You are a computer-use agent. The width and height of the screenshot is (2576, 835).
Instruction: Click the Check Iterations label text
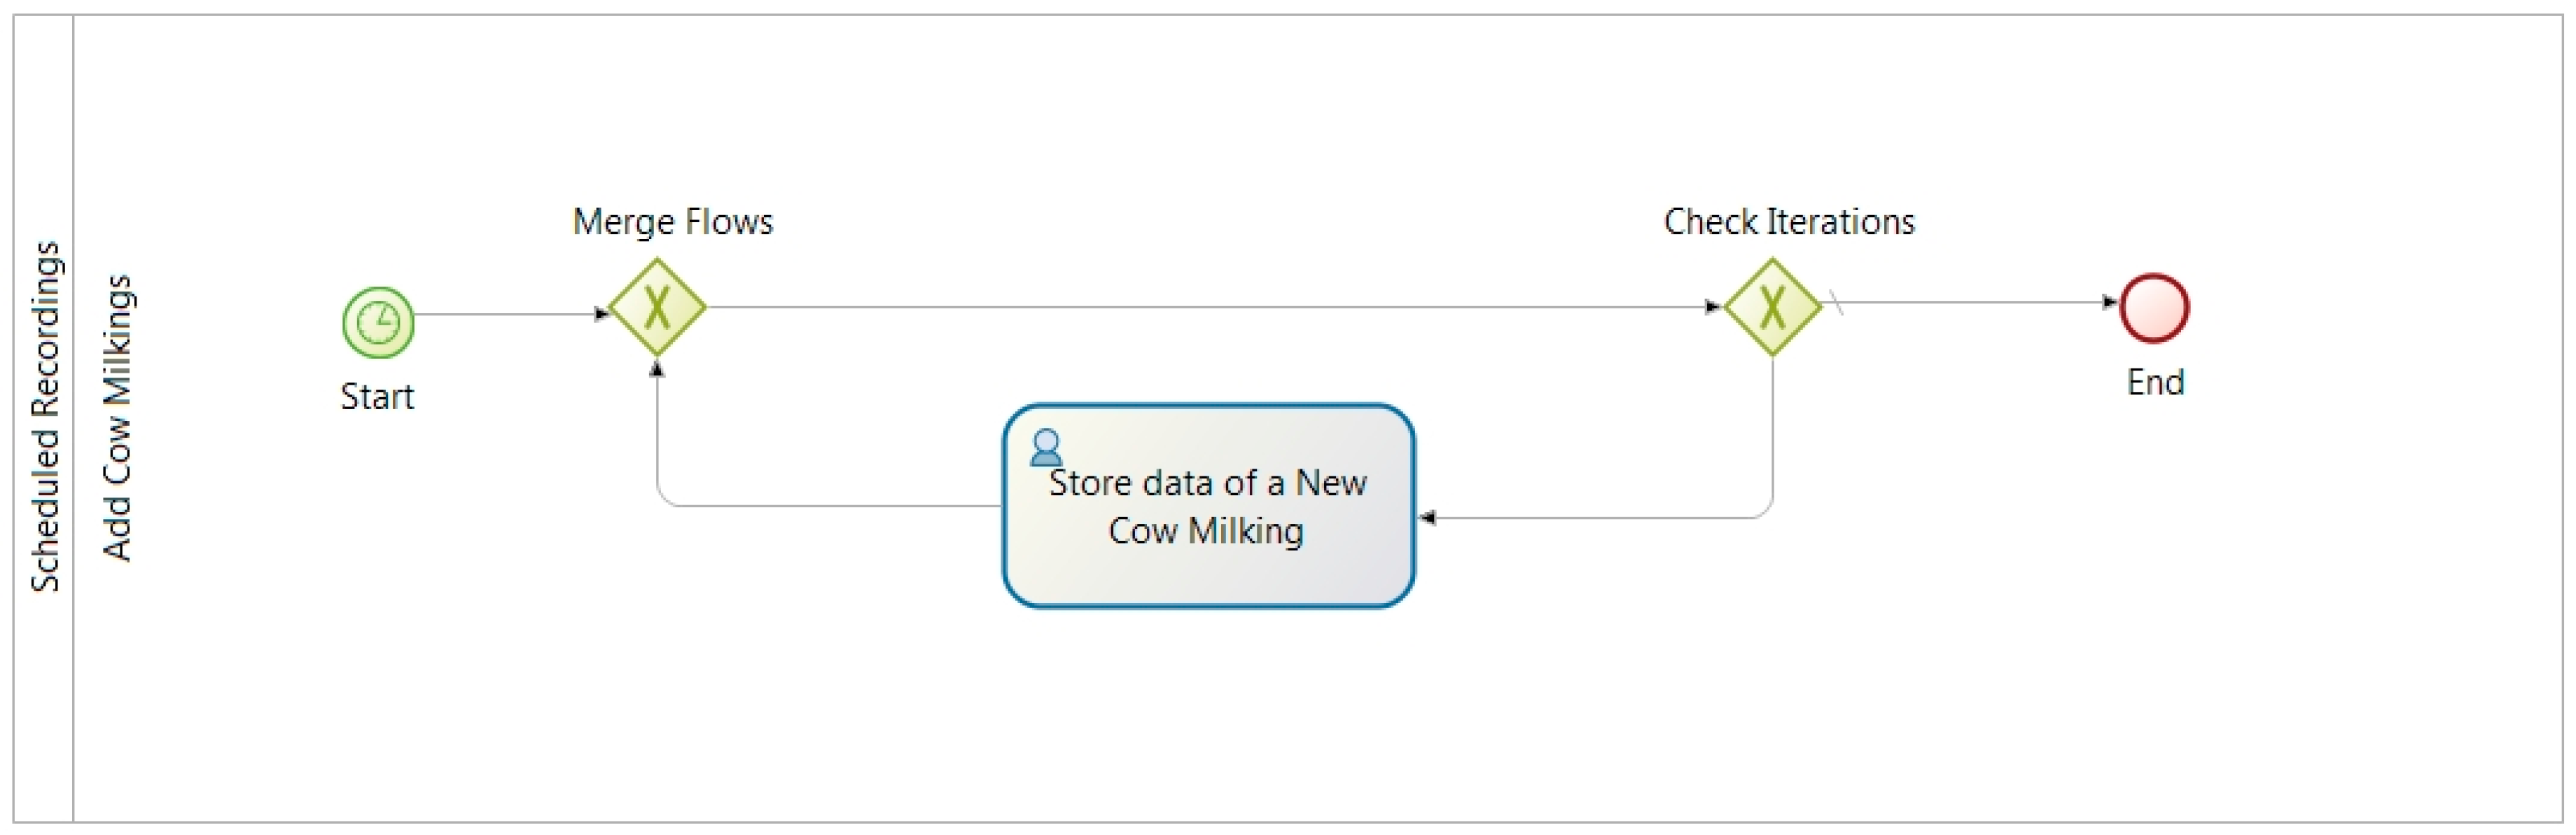[x=1788, y=221]
